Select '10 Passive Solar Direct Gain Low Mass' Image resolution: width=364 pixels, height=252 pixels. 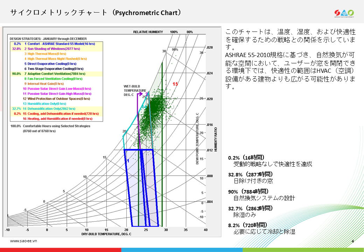pyautogui.click(x=57, y=89)
